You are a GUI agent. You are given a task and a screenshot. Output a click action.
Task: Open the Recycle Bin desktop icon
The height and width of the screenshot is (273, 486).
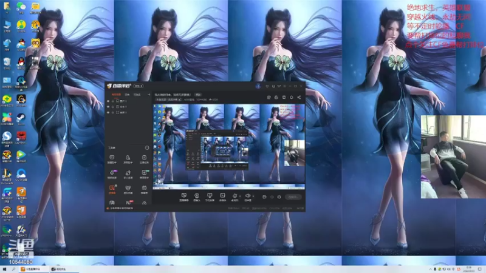(7, 64)
